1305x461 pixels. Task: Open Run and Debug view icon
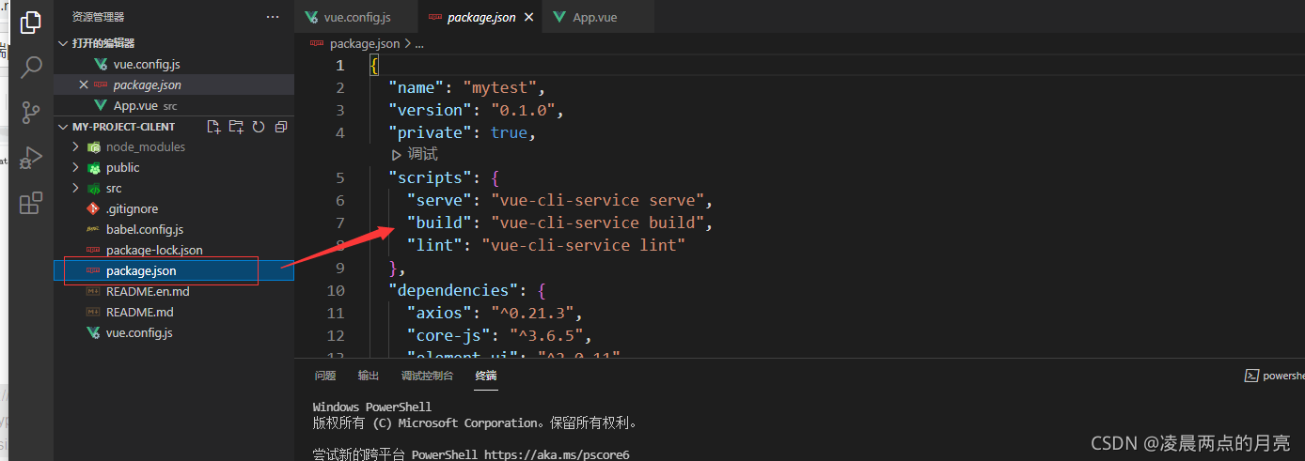pyautogui.click(x=31, y=157)
